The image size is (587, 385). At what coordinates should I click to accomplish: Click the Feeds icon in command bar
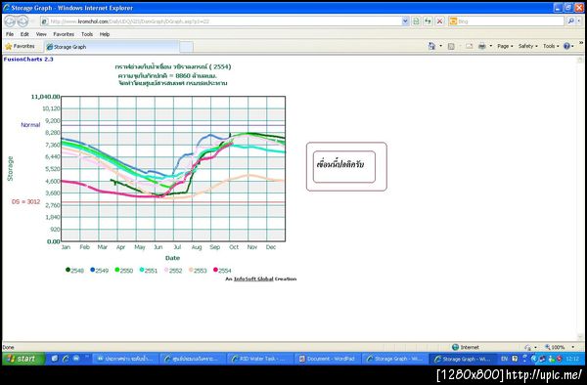[451, 46]
